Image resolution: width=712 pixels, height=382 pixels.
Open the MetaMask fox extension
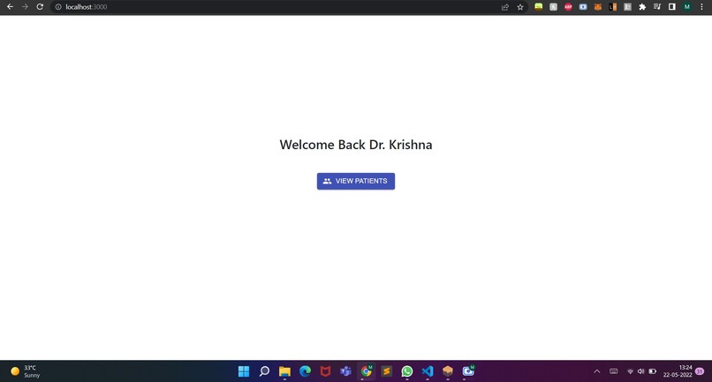click(598, 7)
